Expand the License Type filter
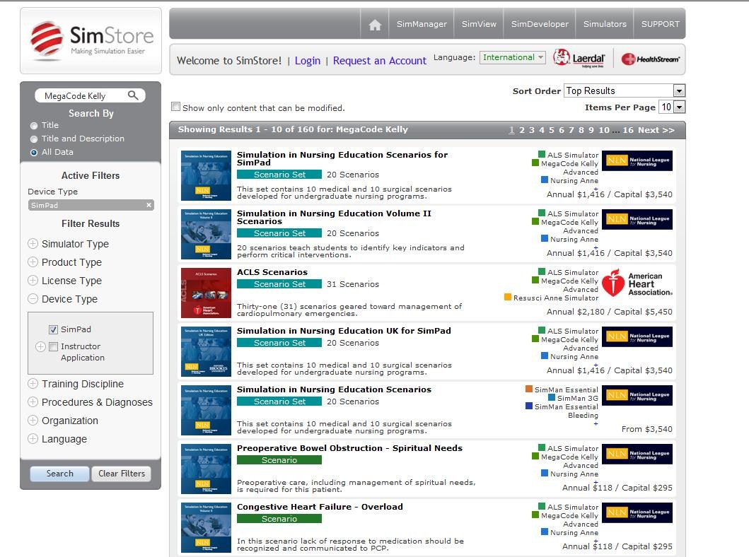The width and height of the screenshot is (749, 557). click(x=33, y=280)
